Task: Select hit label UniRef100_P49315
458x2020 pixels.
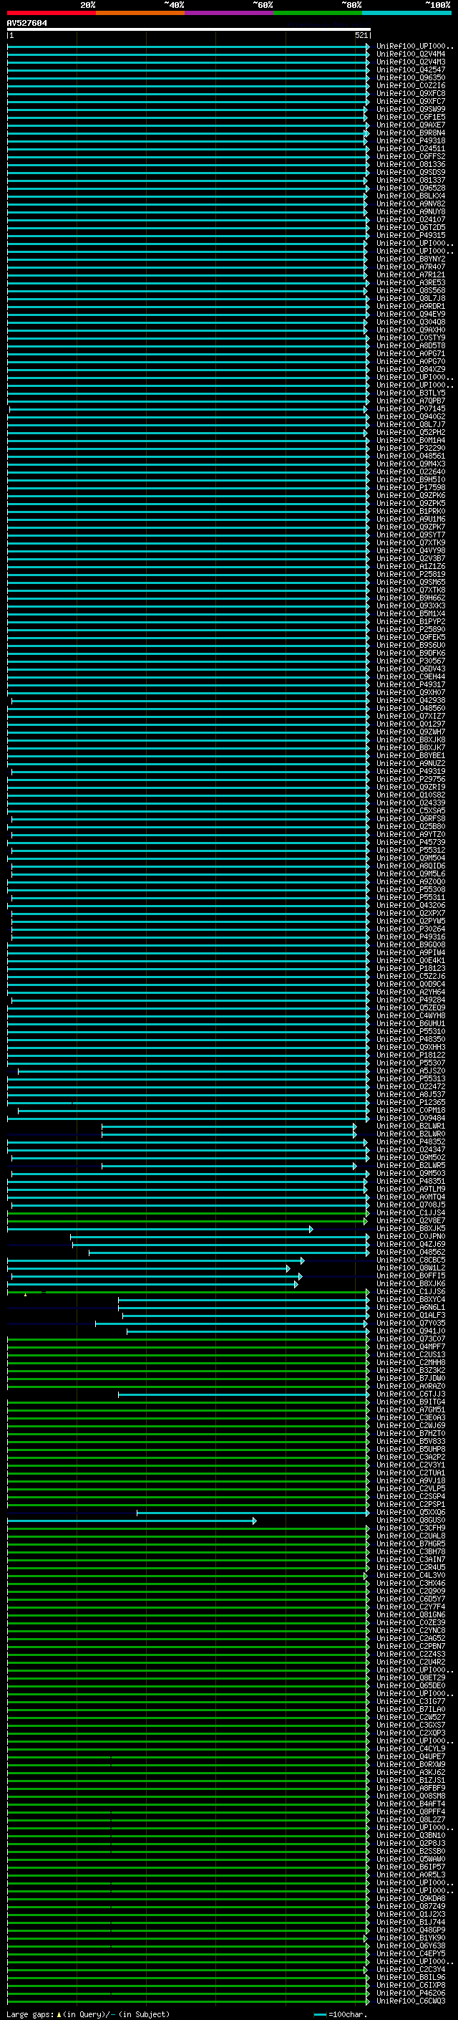Action: [x=410, y=235]
